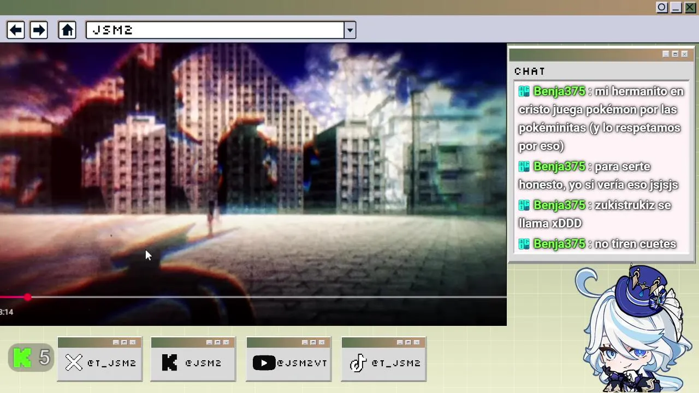
Task: Click the TikTok logo icon
Action: click(358, 363)
